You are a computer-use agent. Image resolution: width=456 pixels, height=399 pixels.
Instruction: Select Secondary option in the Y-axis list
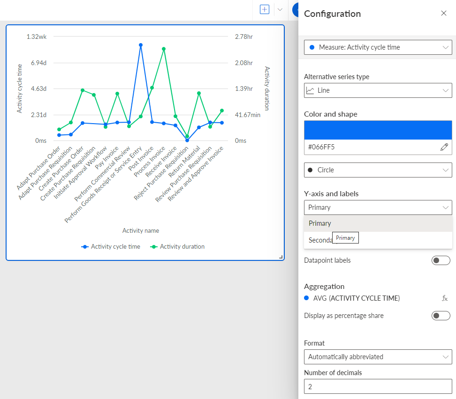378,240
